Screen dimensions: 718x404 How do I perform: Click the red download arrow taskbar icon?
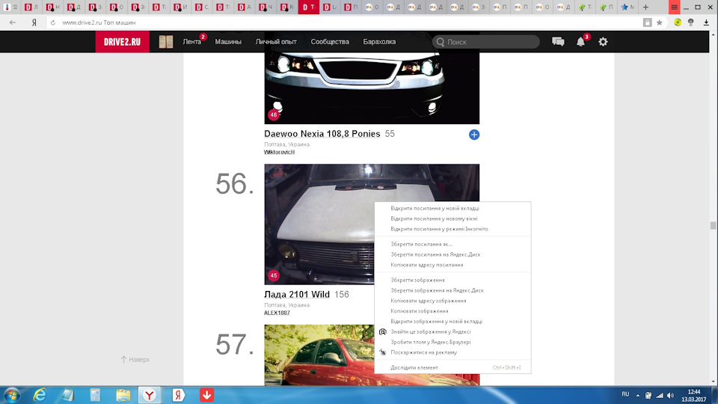click(x=206, y=395)
